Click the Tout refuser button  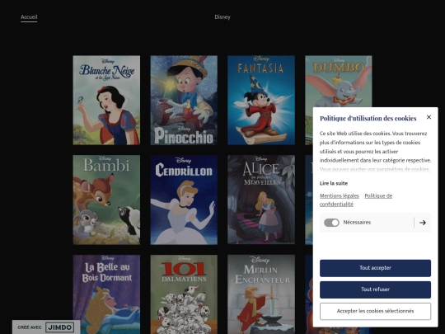375,289
